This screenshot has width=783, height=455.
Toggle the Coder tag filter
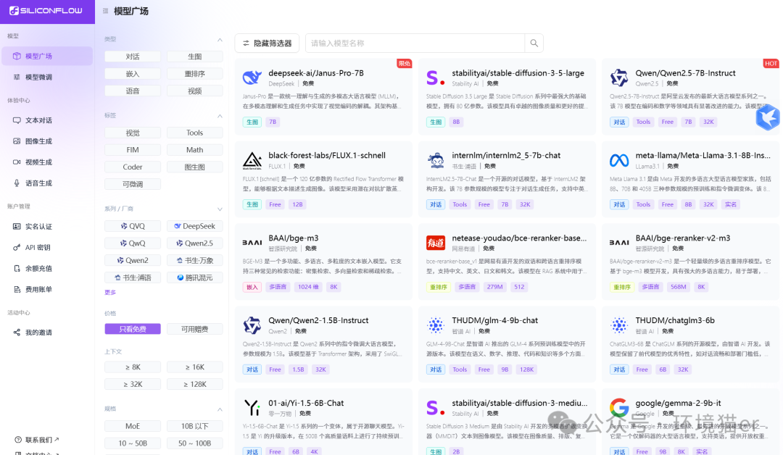(x=133, y=167)
